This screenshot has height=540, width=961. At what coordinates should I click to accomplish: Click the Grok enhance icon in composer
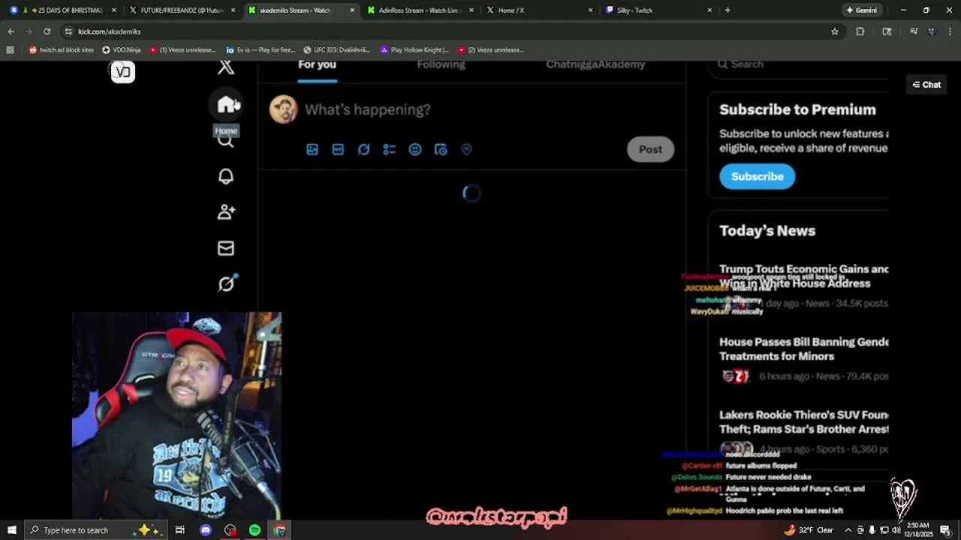tap(363, 149)
